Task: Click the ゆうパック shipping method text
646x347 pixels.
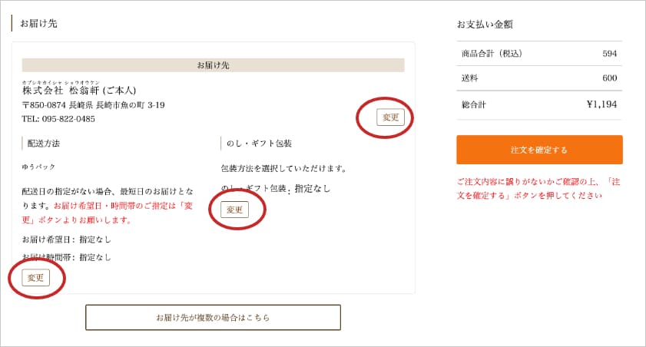Action: pyautogui.click(x=38, y=167)
